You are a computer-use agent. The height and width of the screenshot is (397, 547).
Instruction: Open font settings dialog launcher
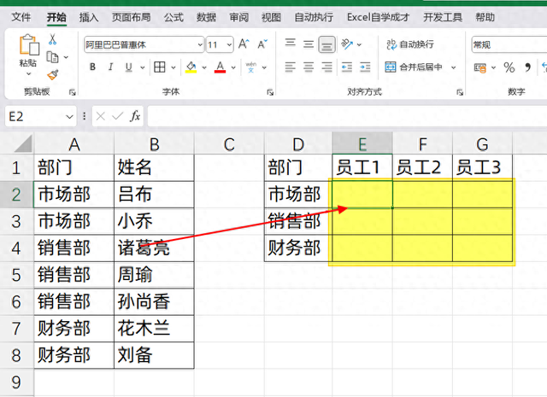pos(270,92)
